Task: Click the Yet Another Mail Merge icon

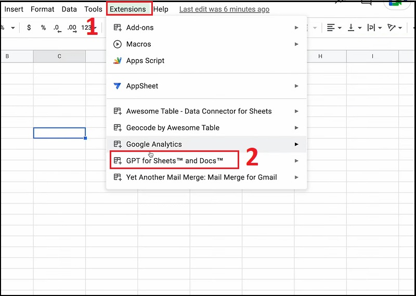Action: pyautogui.click(x=118, y=177)
